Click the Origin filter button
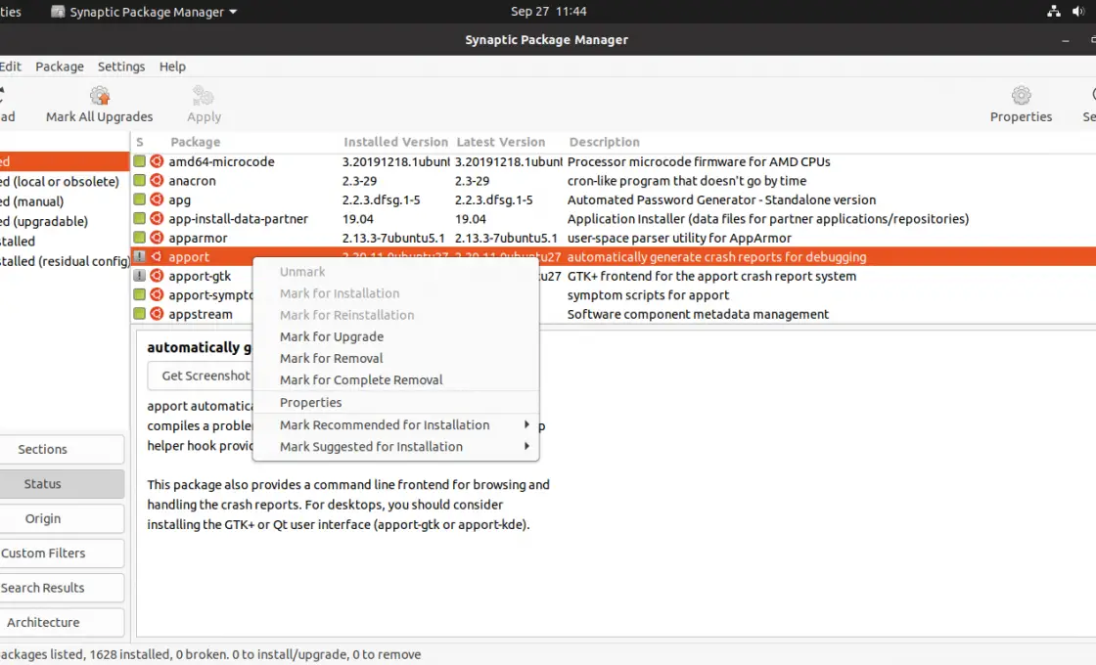This screenshot has width=1096, height=665. [62, 518]
